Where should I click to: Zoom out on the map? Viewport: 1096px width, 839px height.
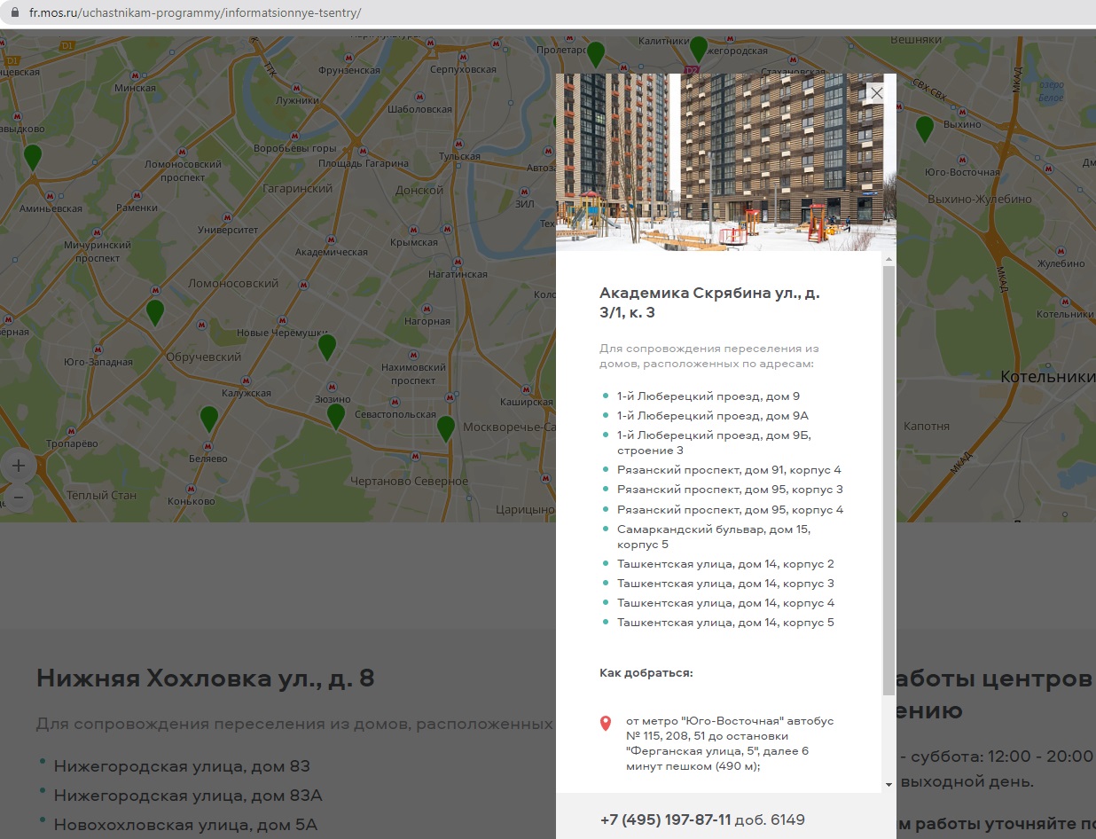click(18, 497)
